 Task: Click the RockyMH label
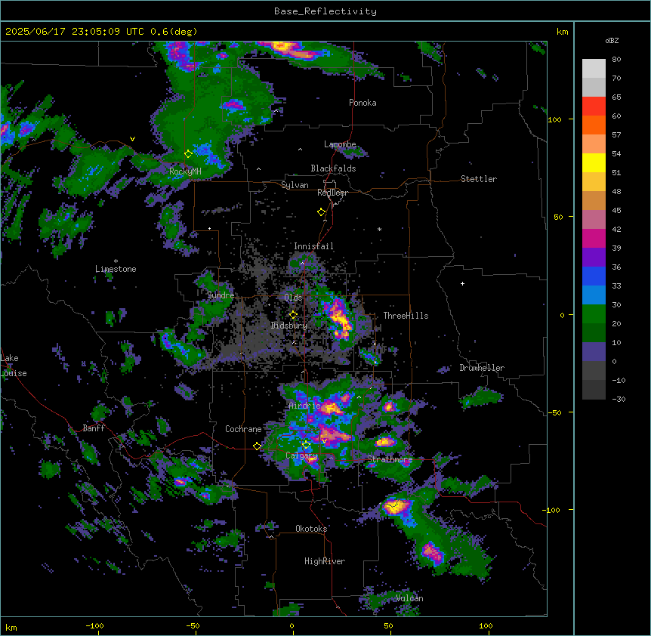pos(185,171)
